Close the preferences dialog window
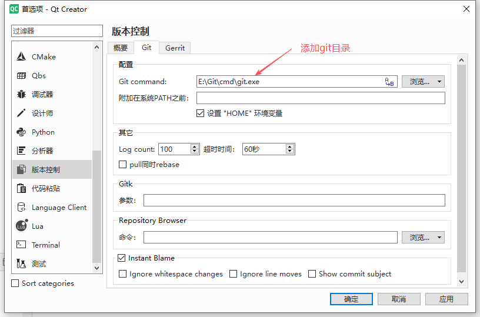Viewport: 480px width, 317px height. coord(466,9)
